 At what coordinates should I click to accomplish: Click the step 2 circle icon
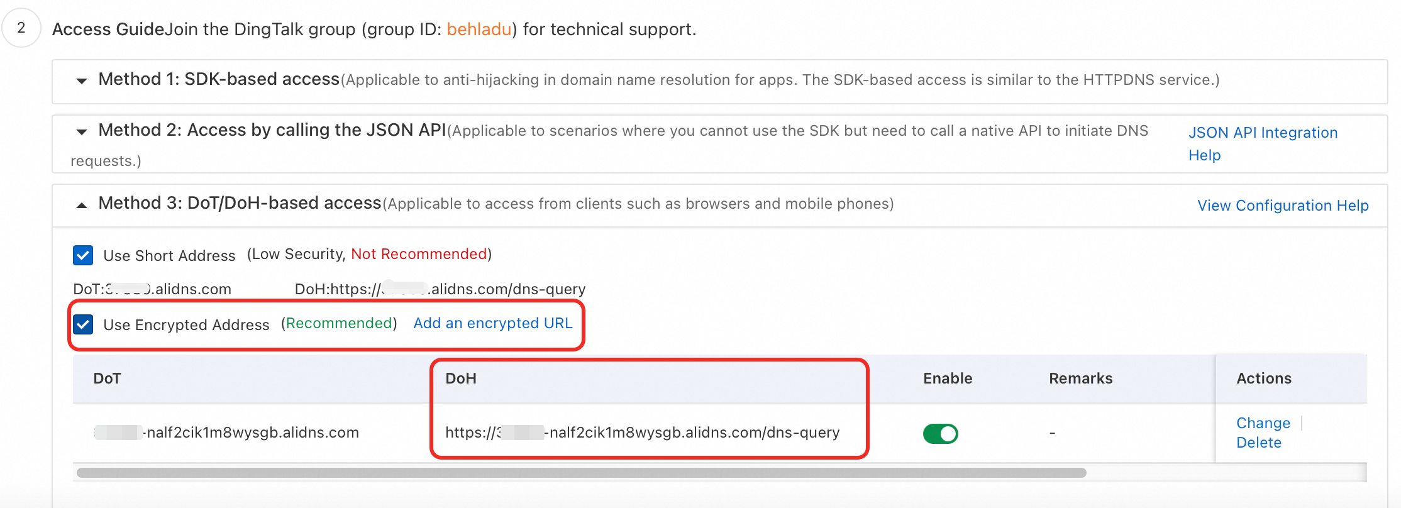21,28
